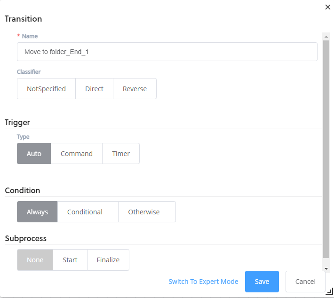The image size is (334, 298).
Task: Select Direct classifier
Action: (94, 88)
